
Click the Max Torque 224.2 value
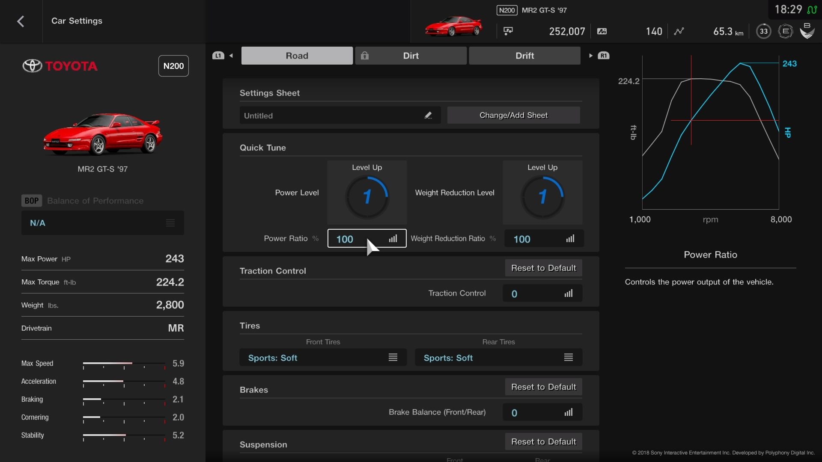[170, 282]
